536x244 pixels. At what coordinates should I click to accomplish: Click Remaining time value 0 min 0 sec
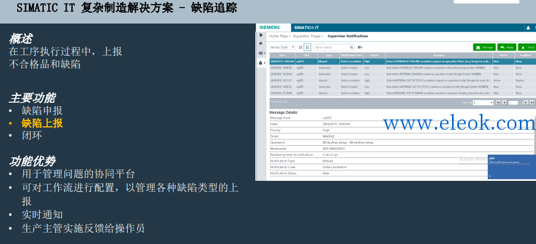pyautogui.click(x=331, y=155)
